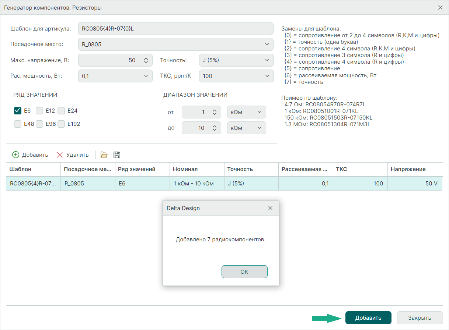This screenshot has width=449, height=330.
Task: Uncheck the E6 value series checkbox
Action: click(x=18, y=111)
